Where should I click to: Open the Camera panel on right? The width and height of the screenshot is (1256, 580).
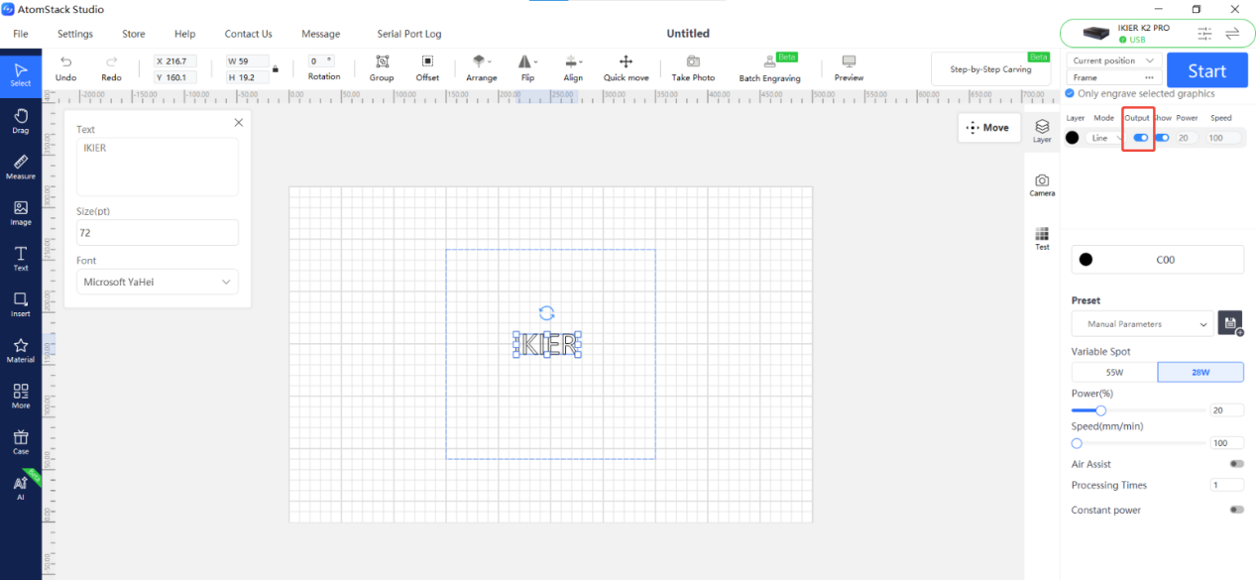point(1042,185)
